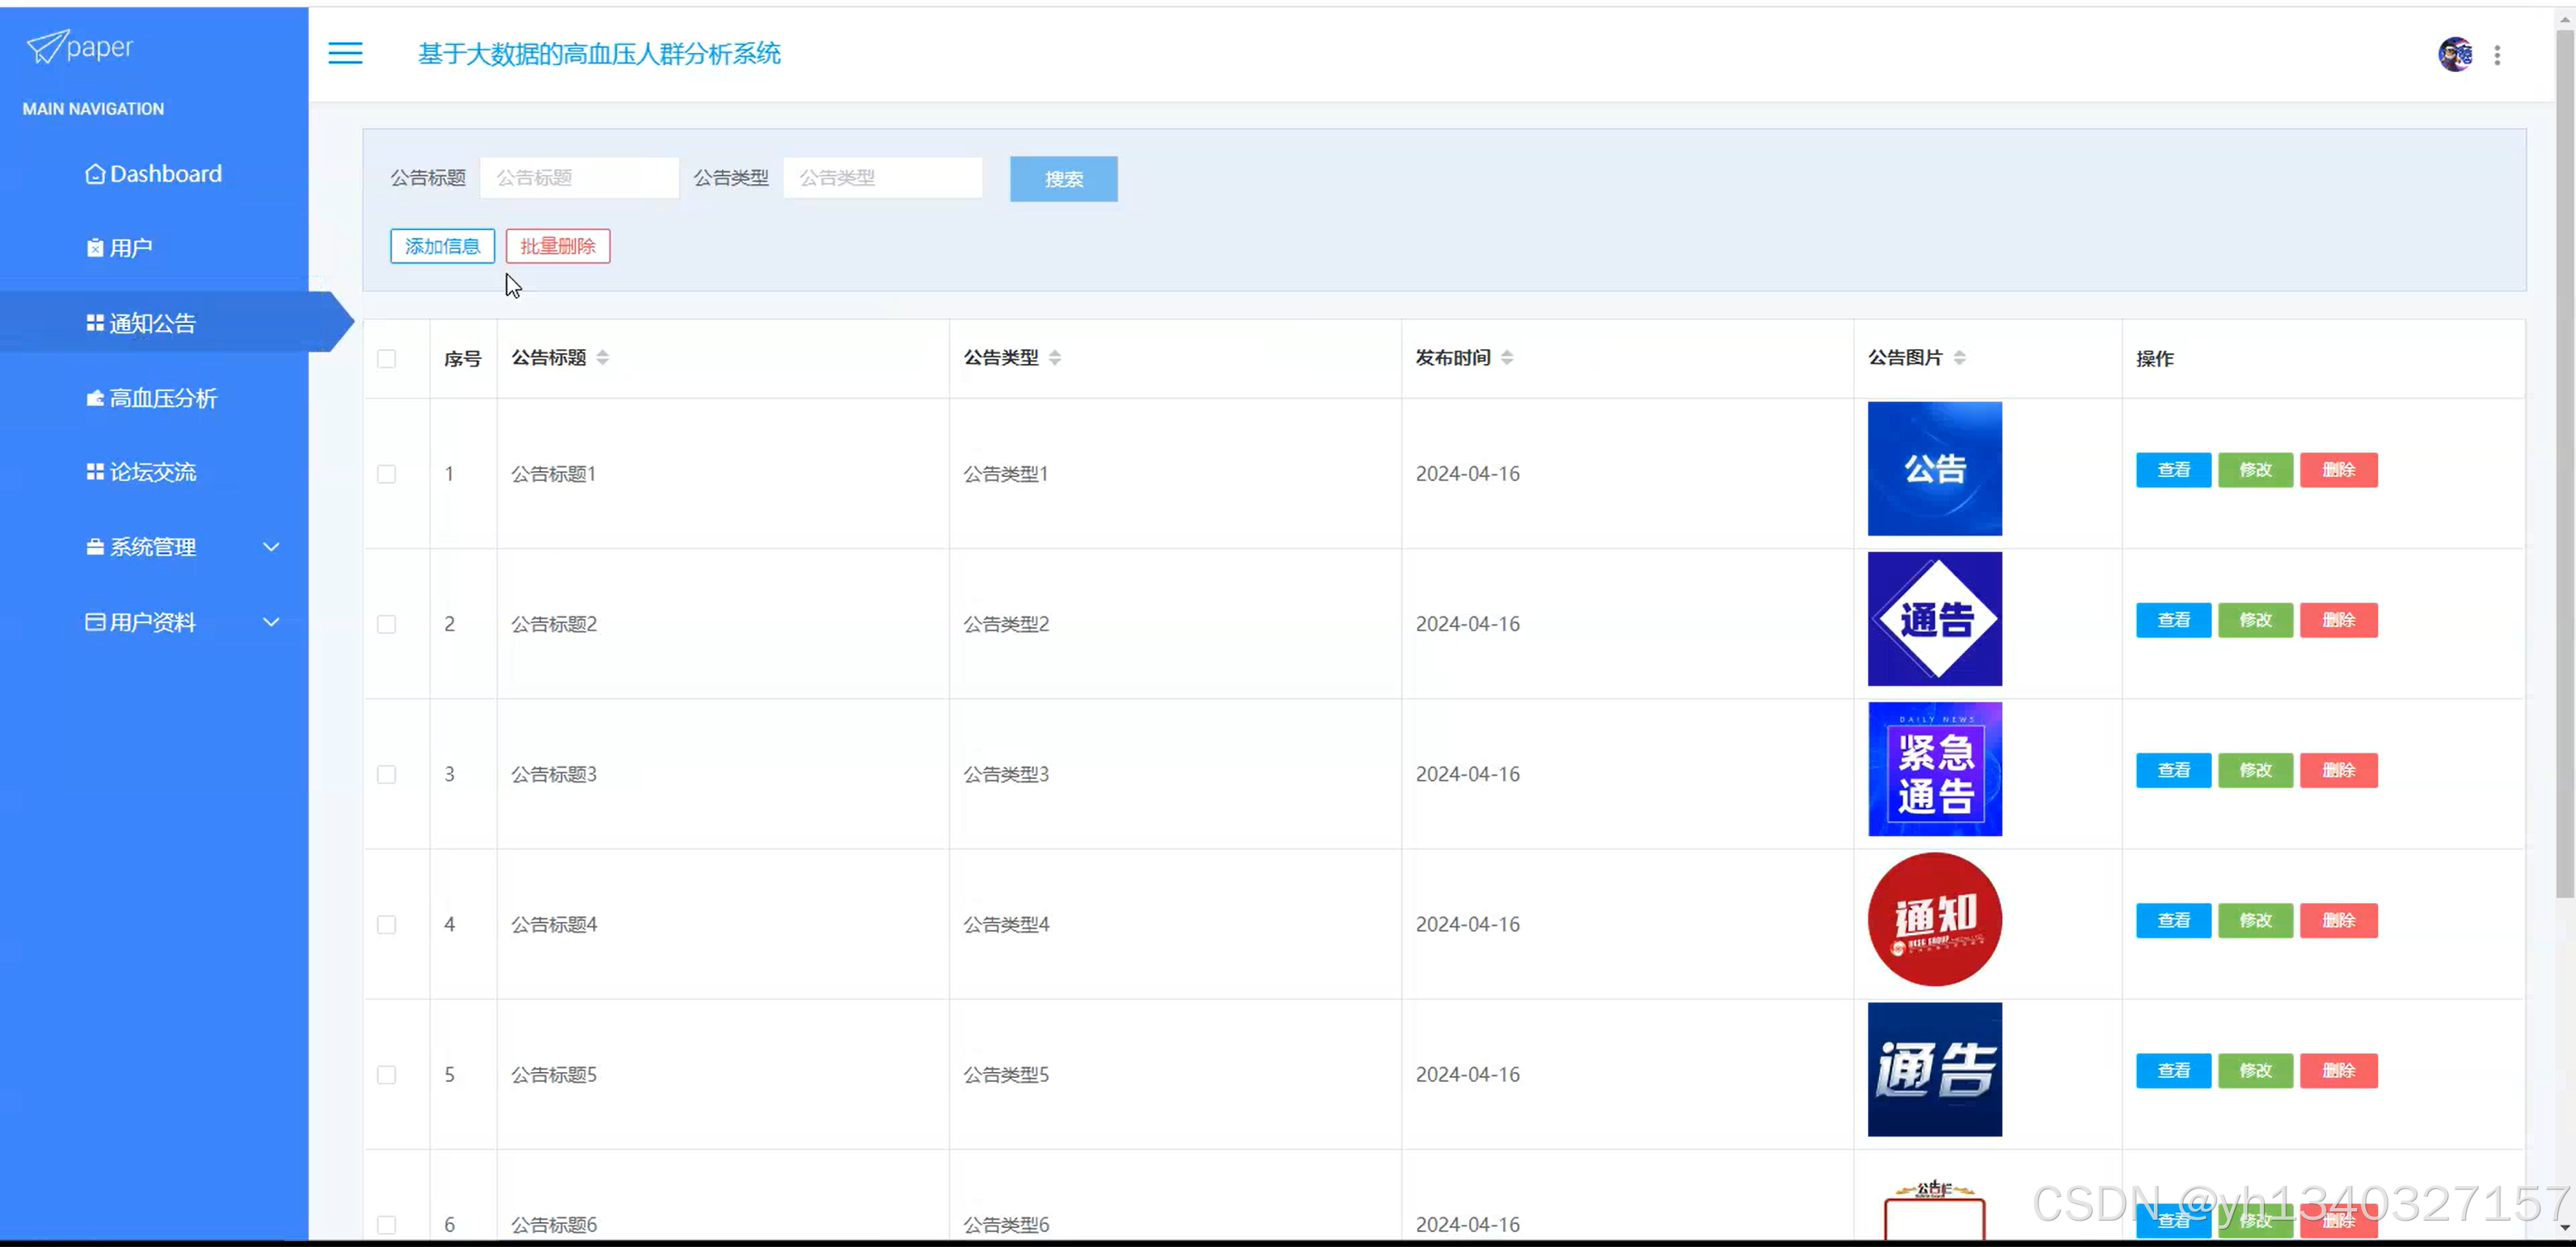Open the 紧急通告 thumbnail image
Screen dimensions: 2576x1247
[1934, 768]
